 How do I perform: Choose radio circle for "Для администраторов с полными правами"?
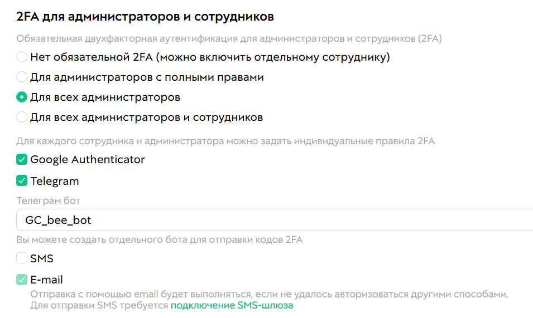click(x=22, y=77)
